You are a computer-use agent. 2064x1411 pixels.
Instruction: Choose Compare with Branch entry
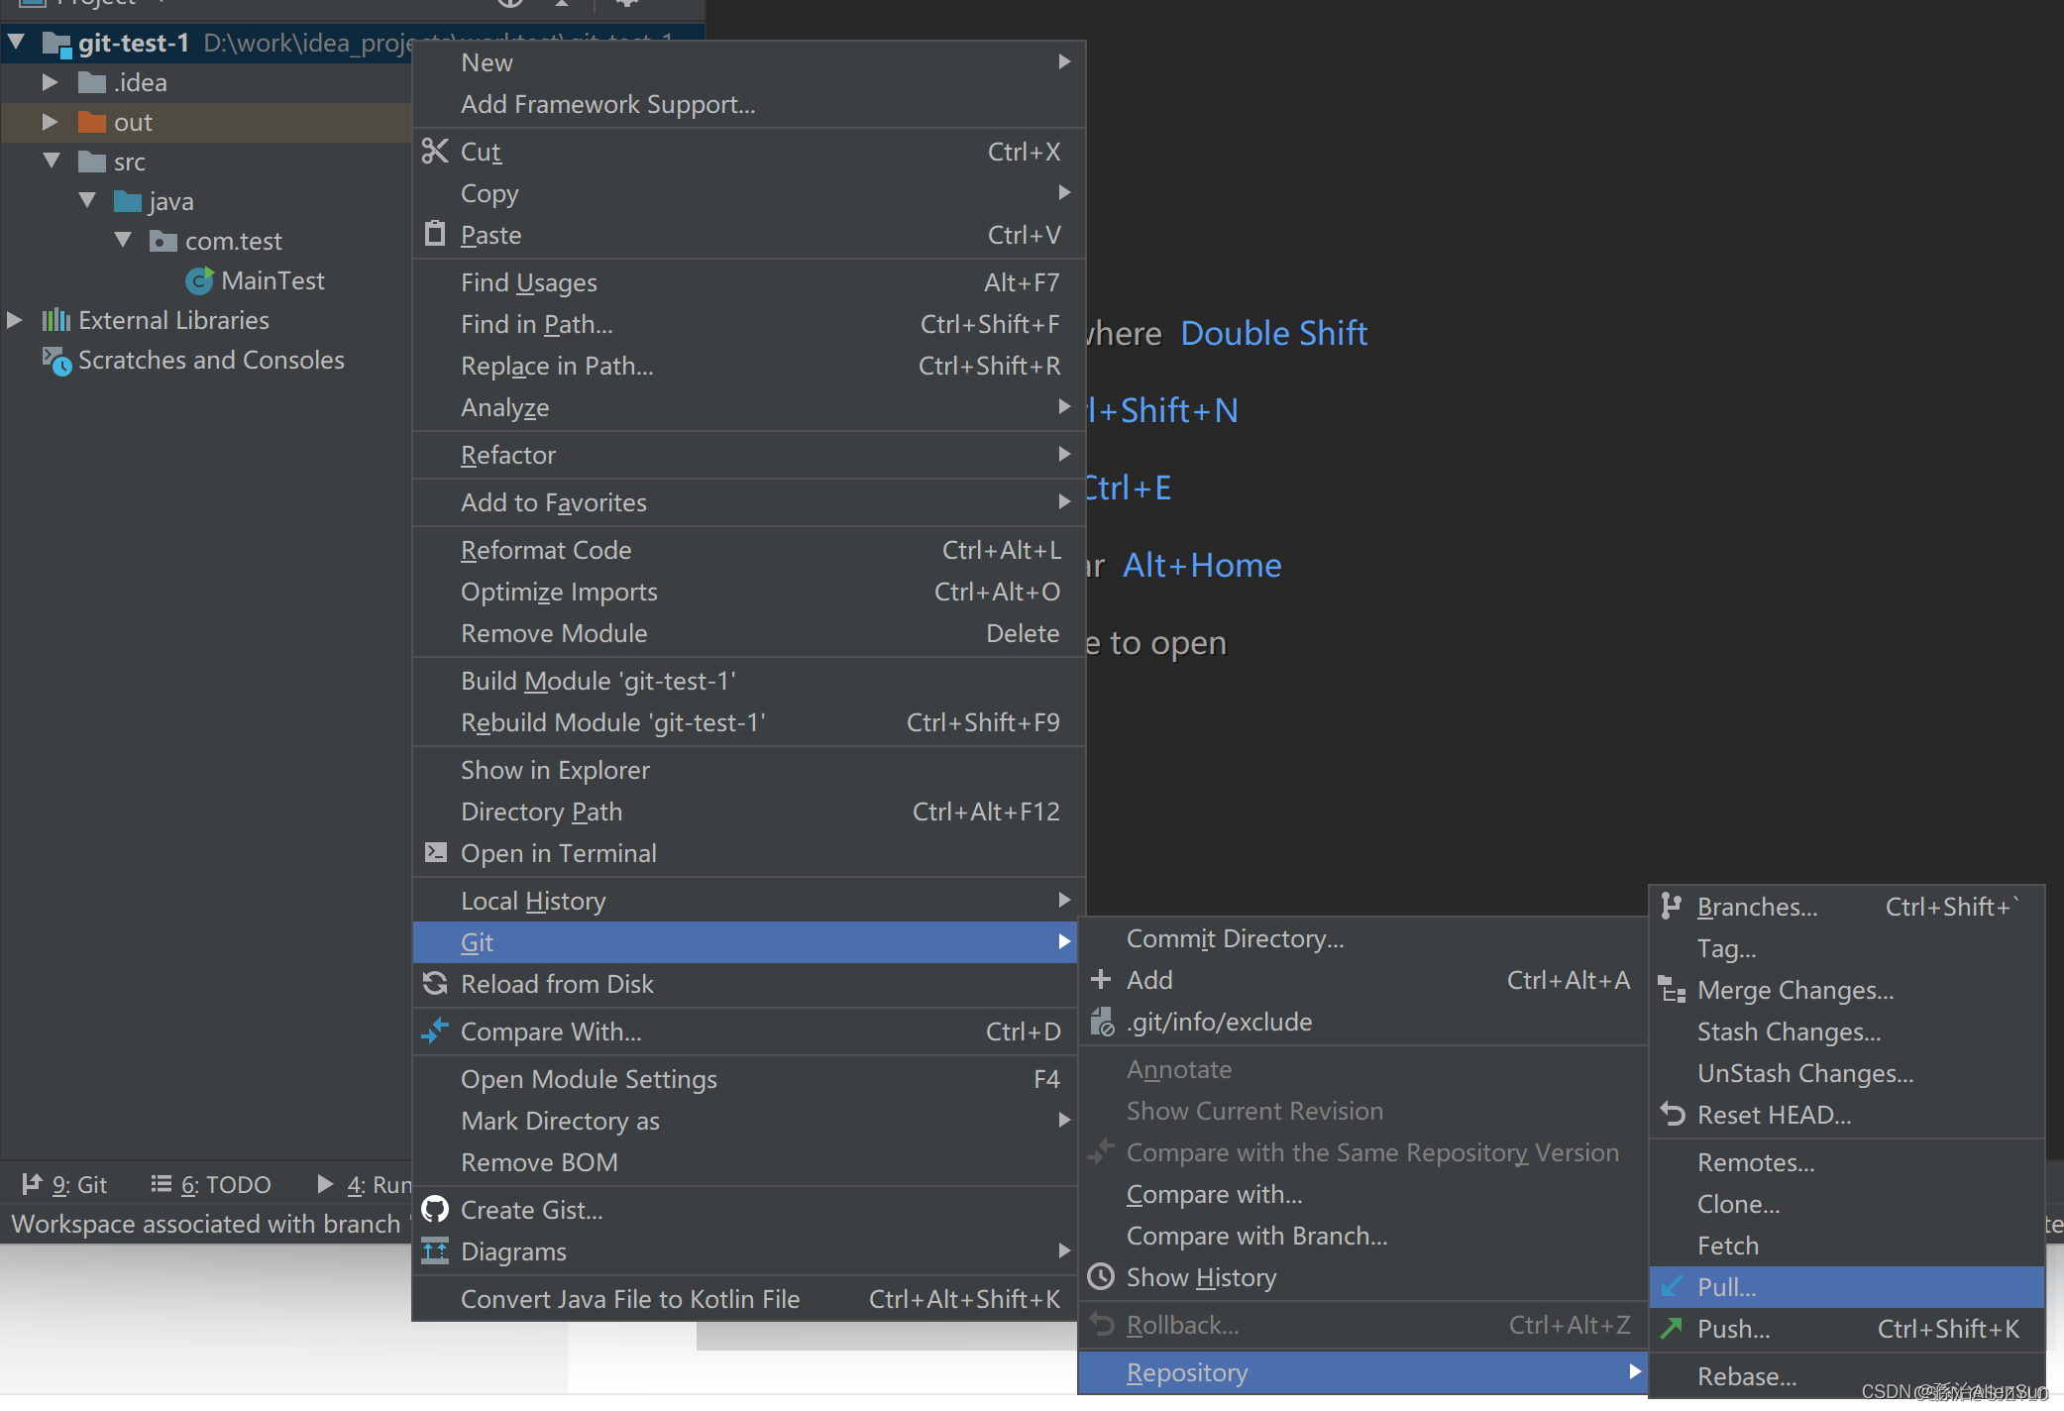tap(1362, 1235)
